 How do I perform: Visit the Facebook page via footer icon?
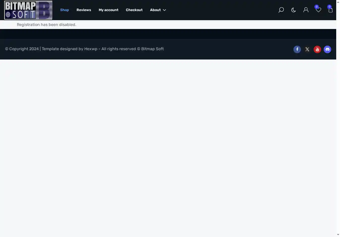[297, 49]
